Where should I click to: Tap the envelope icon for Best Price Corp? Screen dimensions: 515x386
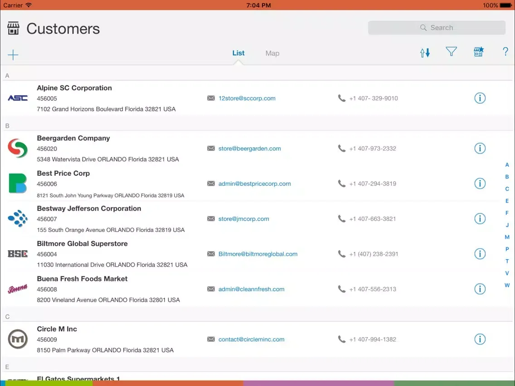coord(211,183)
